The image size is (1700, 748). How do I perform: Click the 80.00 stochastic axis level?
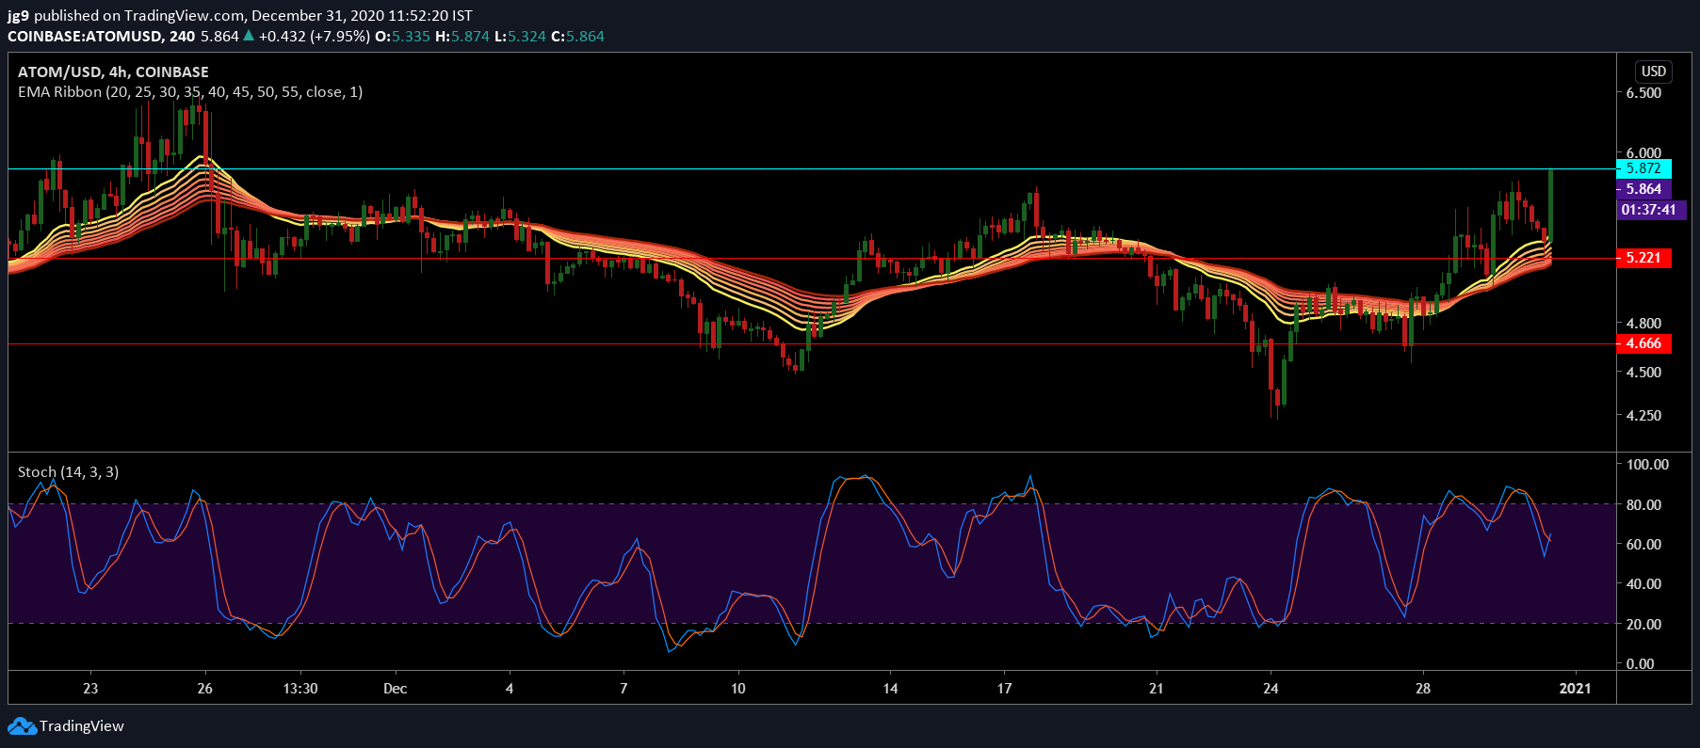coord(1643,504)
